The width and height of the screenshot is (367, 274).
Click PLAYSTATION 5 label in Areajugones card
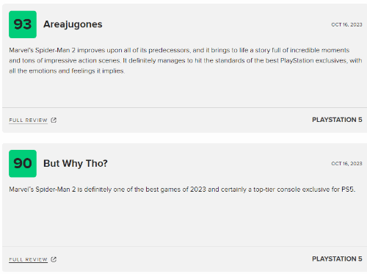click(337, 120)
